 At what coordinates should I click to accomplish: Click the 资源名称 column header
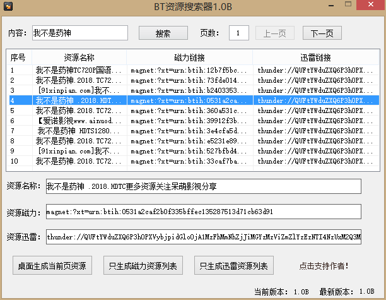click(x=79, y=57)
